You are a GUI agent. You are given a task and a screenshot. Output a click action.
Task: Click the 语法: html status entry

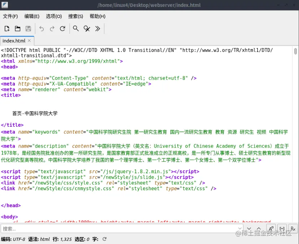[x=39, y=239]
